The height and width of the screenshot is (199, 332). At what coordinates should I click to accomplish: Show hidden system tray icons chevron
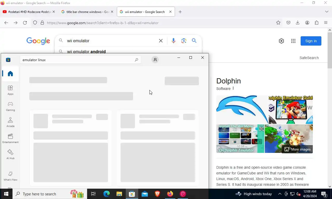280,194
